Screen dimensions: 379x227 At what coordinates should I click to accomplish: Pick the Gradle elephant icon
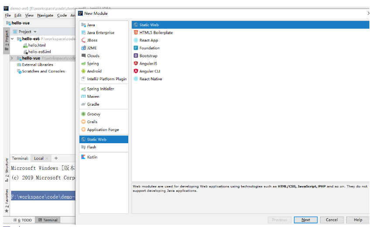pyautogui.click(x=83, y=104)
